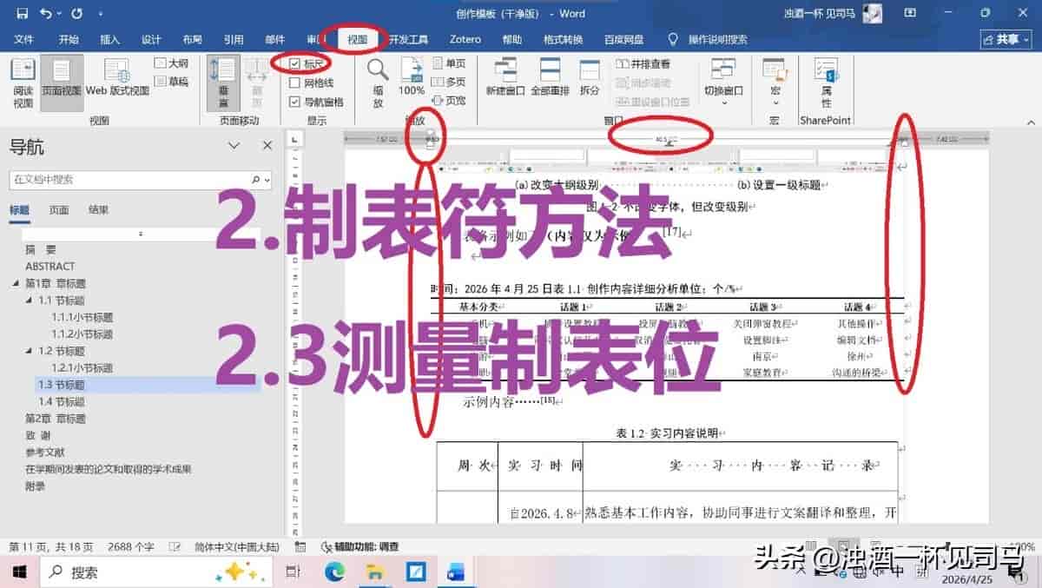
Task: Open the 布局 Layout tab
Action: (193, 40)
